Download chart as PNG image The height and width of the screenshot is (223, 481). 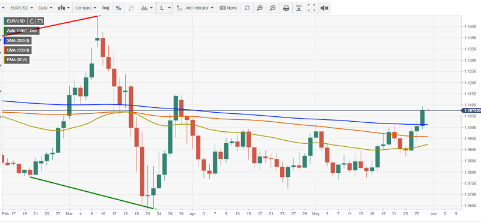coord(299,8)
